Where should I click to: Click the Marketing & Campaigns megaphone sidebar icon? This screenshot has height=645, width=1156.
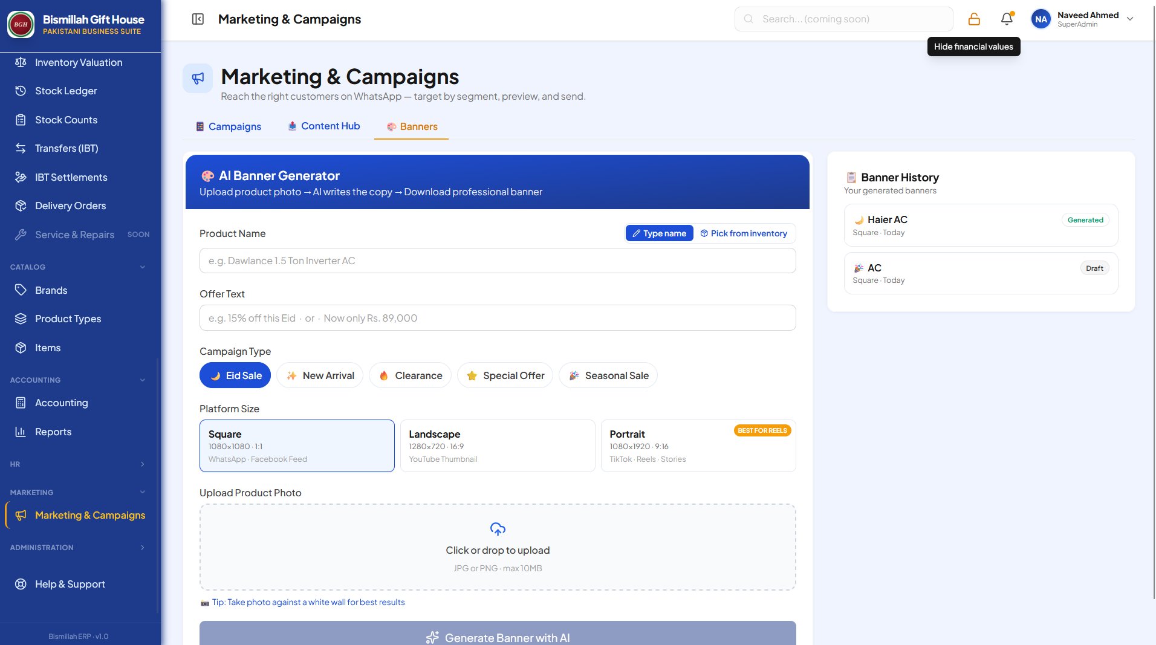coord(21,515)
